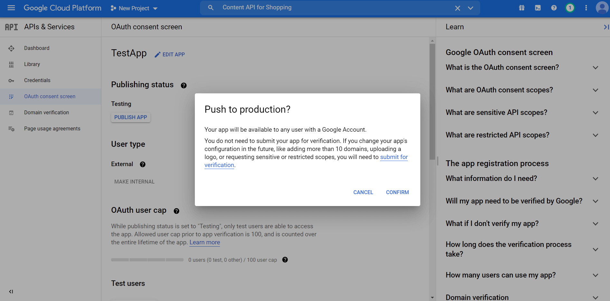Clear the search field with X icon
The height and width of the screenshot is (301, 610).
[457, 8]
